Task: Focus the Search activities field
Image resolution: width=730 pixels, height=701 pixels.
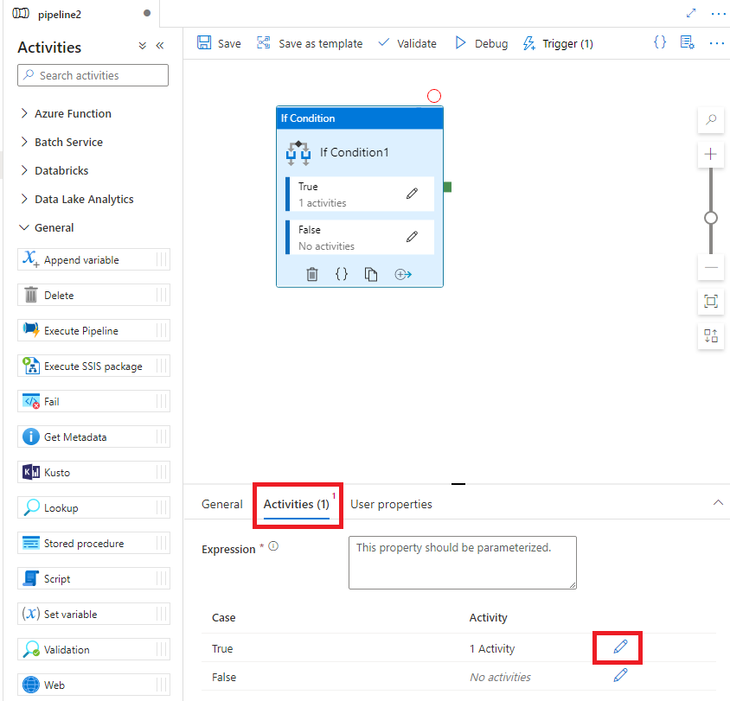Action: (93, 75)
